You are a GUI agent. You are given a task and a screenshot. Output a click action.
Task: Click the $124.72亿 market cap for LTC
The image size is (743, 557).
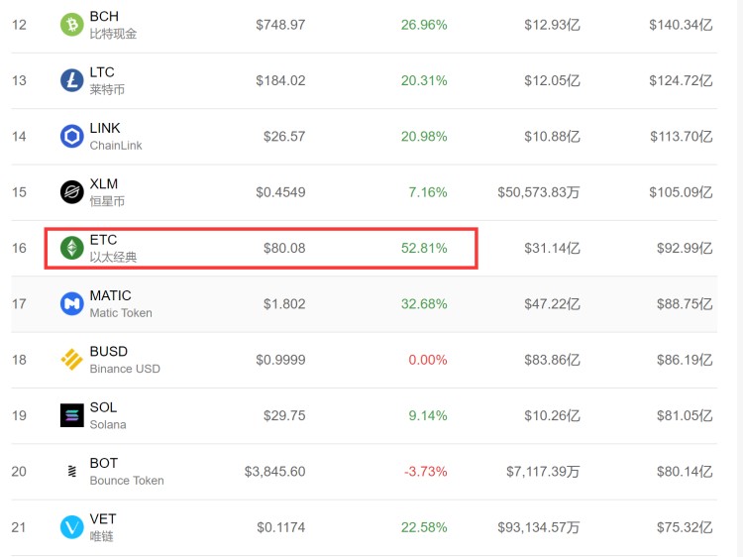click(x=681, y=80)
